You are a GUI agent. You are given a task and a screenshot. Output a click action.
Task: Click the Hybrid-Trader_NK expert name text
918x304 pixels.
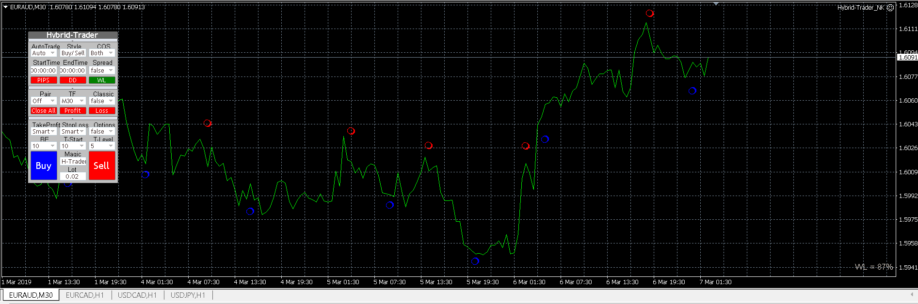861,7
